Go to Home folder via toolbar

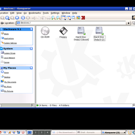tap(17, 18)
